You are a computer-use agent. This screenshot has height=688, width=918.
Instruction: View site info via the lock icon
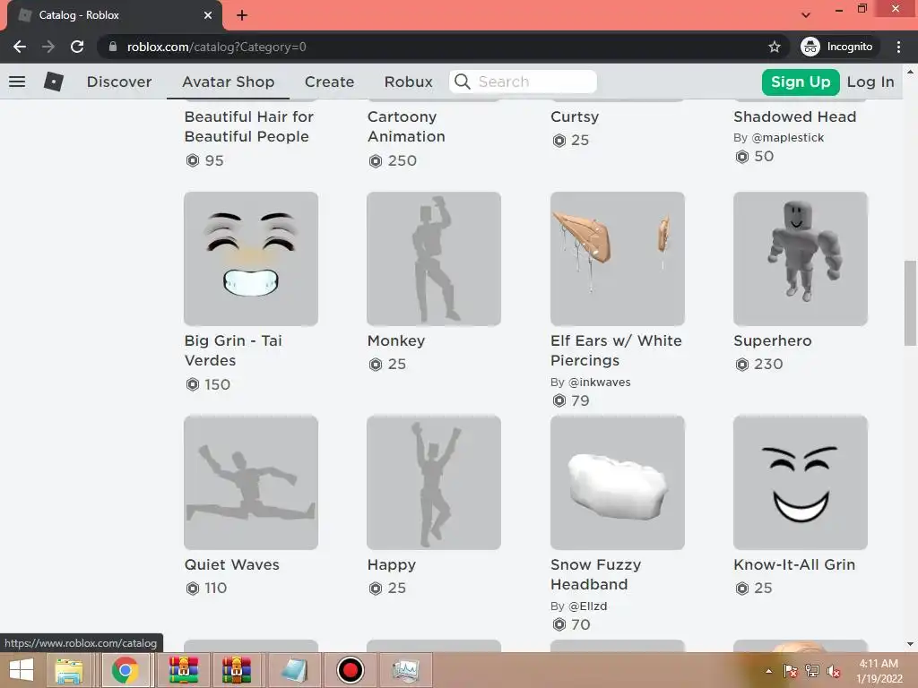click(x=113, y=47)
